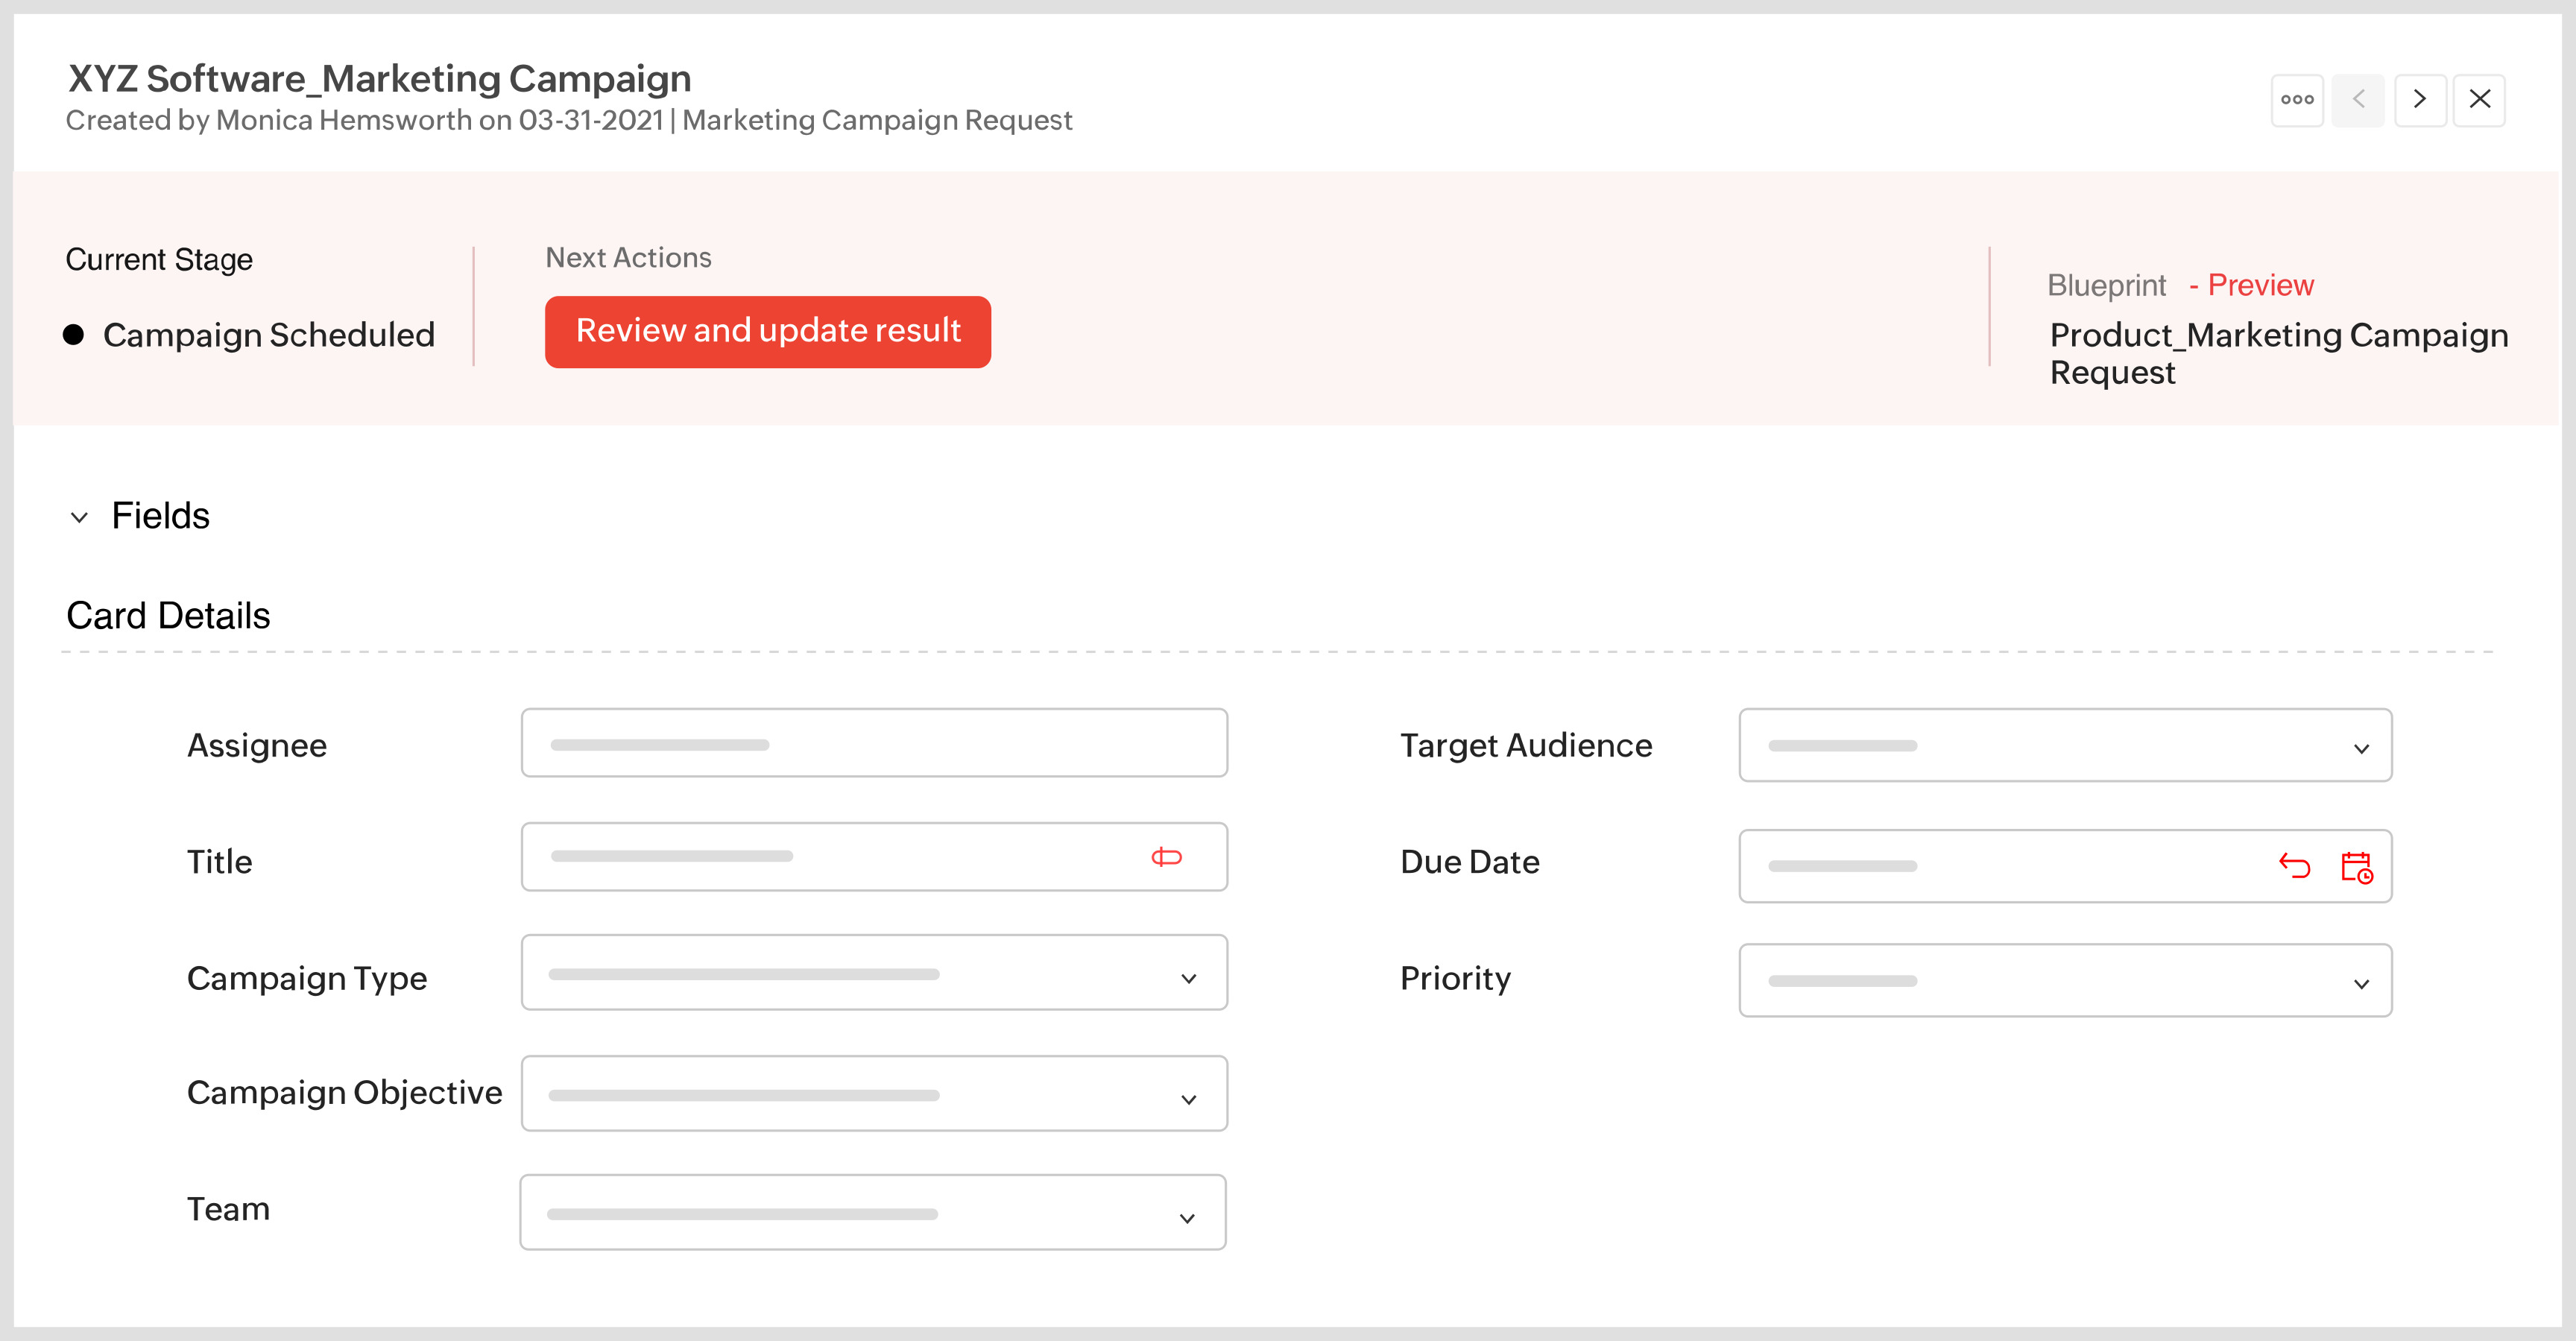Click into the Title input field
This screenshot has width=2576, height=1341.
coord(874,857)
